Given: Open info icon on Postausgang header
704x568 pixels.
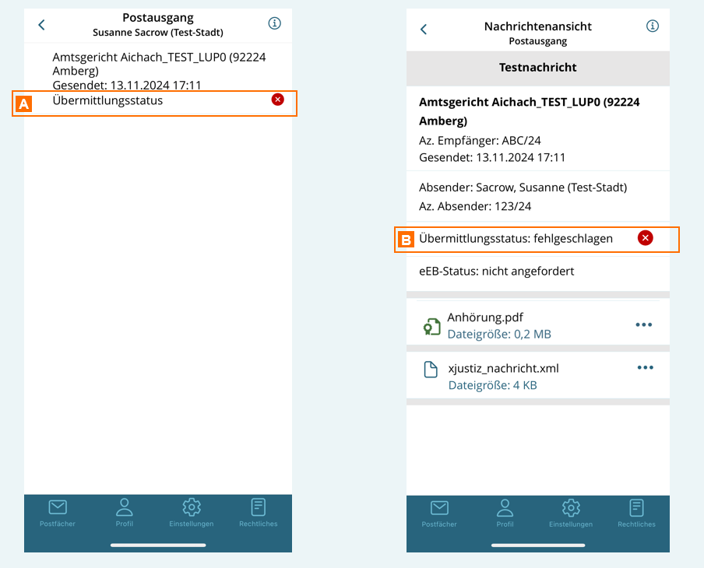Looking at the screenshot, I should pos(274,23).
